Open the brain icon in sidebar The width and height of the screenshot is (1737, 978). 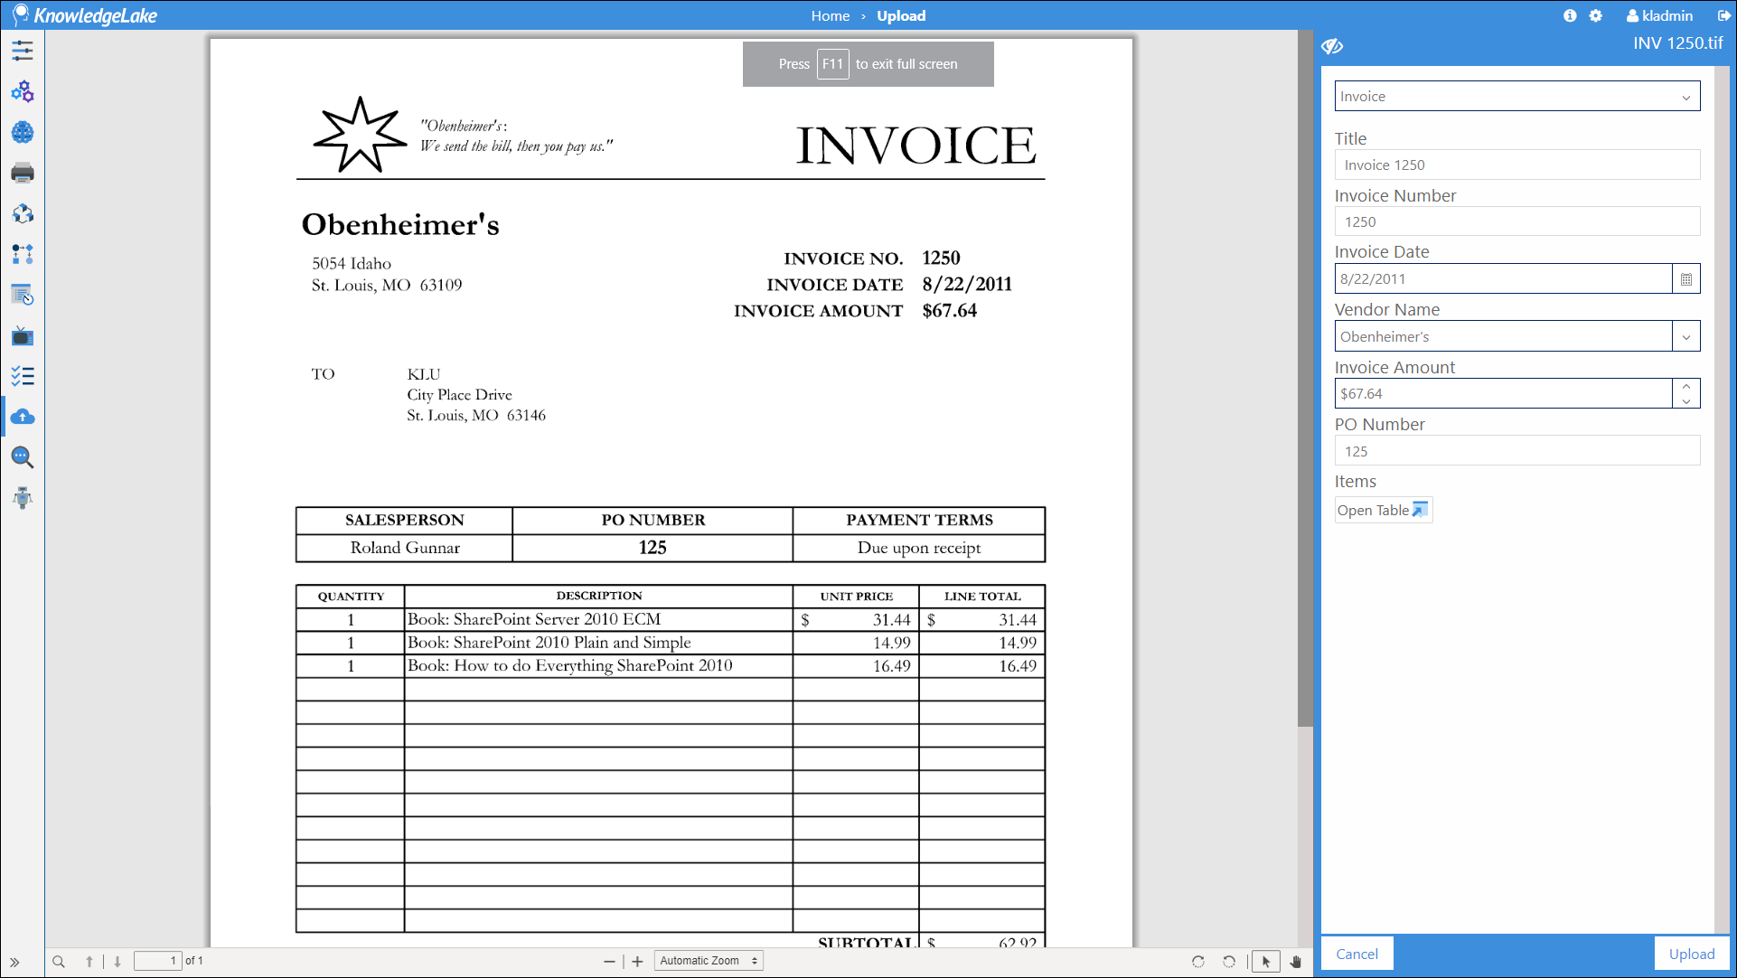coord(23,132)
